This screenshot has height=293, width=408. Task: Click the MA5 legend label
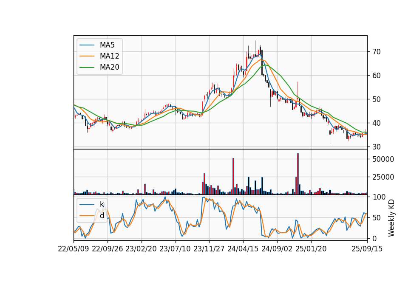107,45
